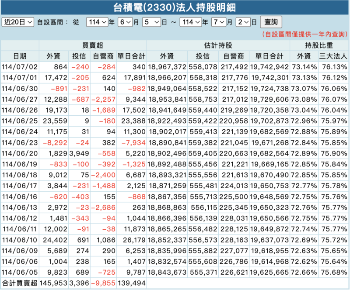Click the red note 自設區間僅提供一年內查詢
Image resolution: width=350 pixels, height=290 pixels.
(x=304, y=34)
